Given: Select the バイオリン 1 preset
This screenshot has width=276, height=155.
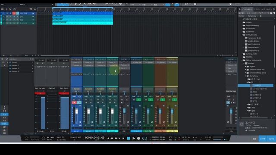Looking at the screenshot, I should click(257, 95).
